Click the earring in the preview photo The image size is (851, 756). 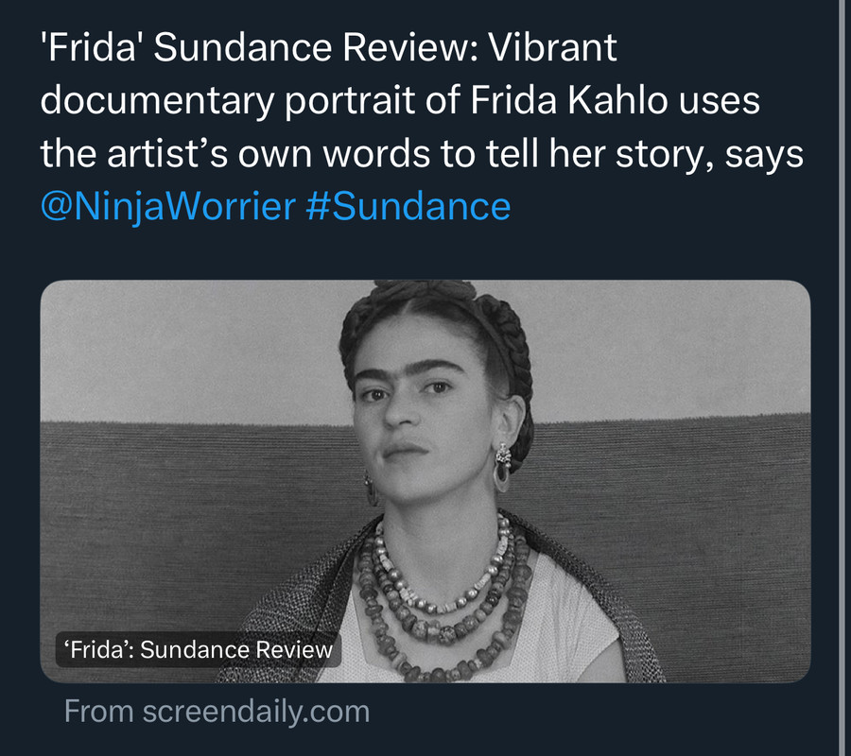501,466
